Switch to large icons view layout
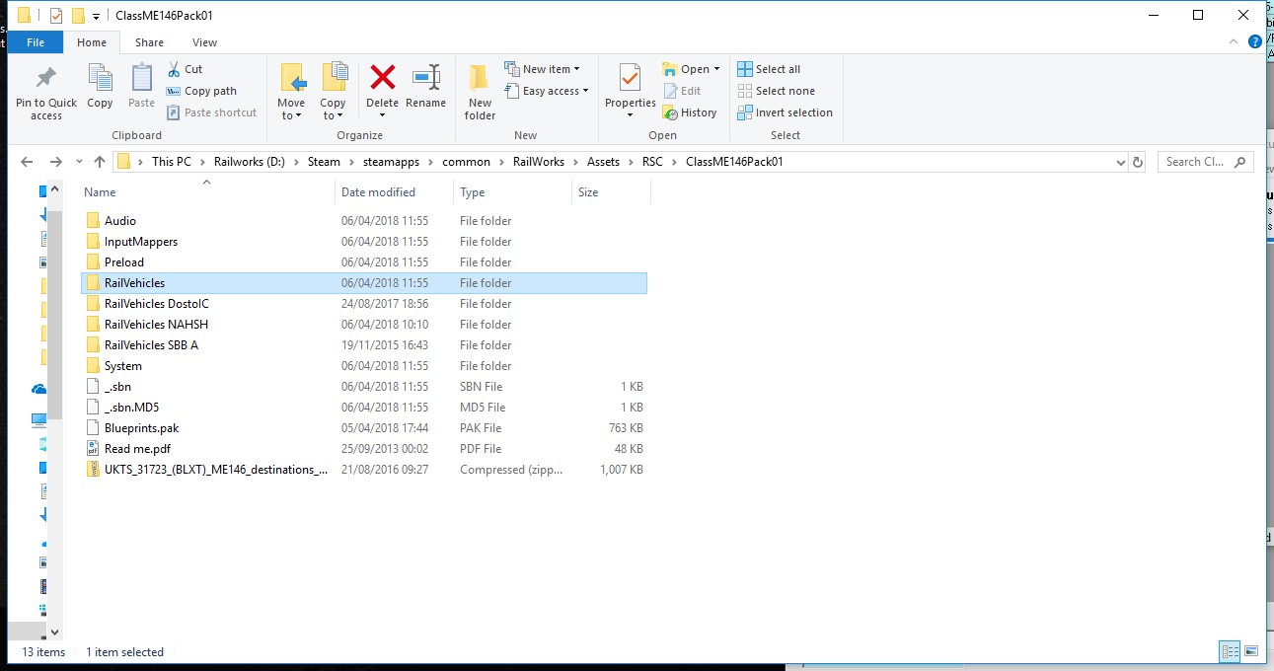Screen dimensions: 1274x671 point(1251,651)
